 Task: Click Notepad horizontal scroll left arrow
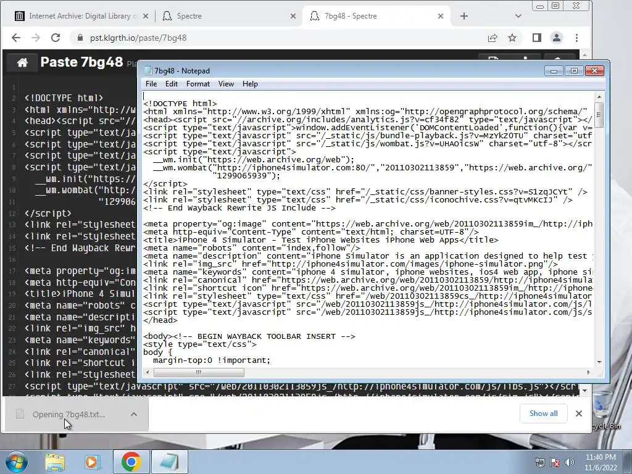point(148,372)
